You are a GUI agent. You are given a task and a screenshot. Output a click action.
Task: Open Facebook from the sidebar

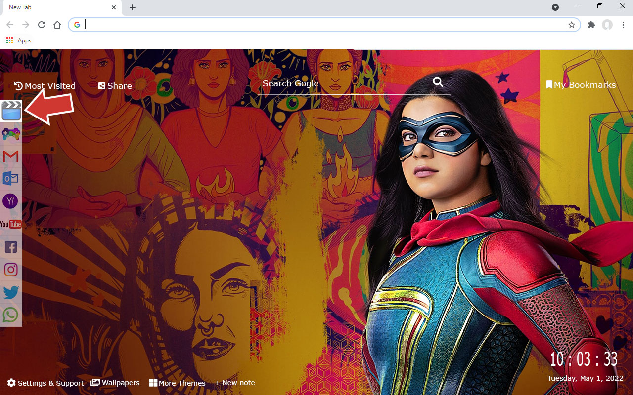(x=11, y=247)
